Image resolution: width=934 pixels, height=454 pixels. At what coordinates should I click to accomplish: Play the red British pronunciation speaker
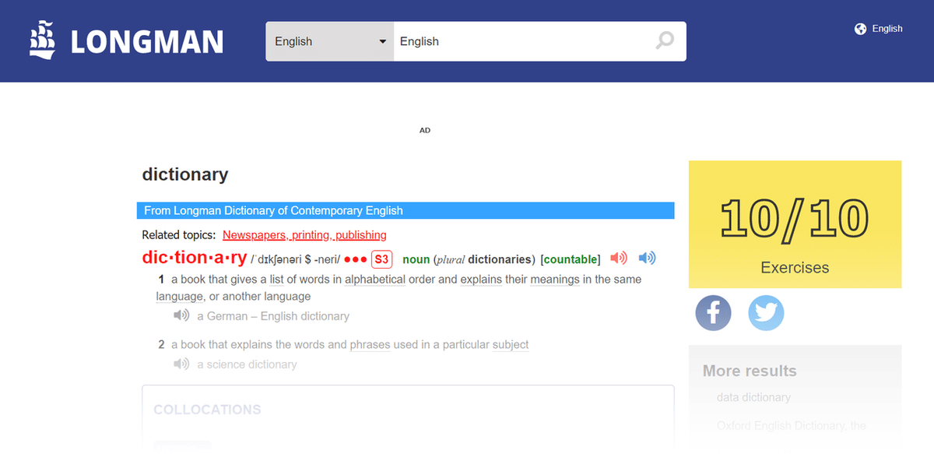tap(619, 258)
